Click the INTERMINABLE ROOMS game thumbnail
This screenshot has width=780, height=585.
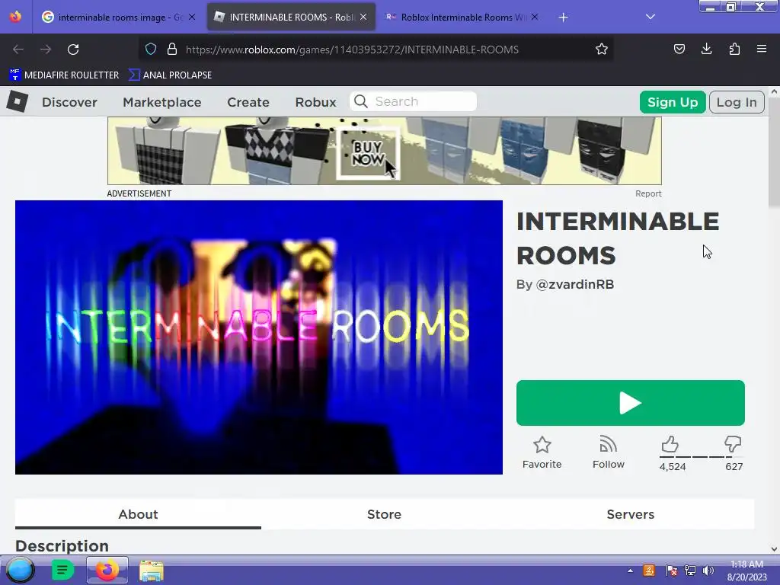[259, 337]
